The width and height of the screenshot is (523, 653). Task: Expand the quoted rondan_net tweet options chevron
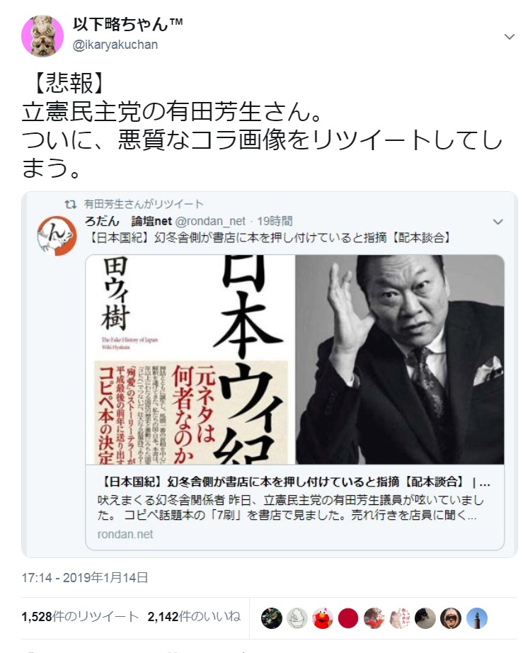pos(498,222)
